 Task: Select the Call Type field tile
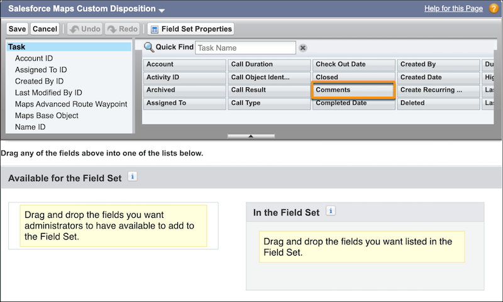click(269, 104)
